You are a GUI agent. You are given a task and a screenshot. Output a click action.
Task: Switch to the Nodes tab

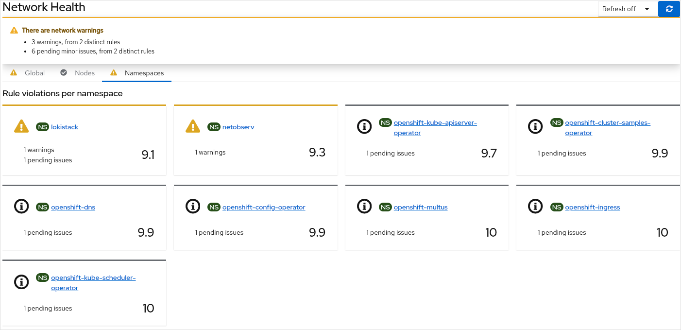(x=85, y=72)
